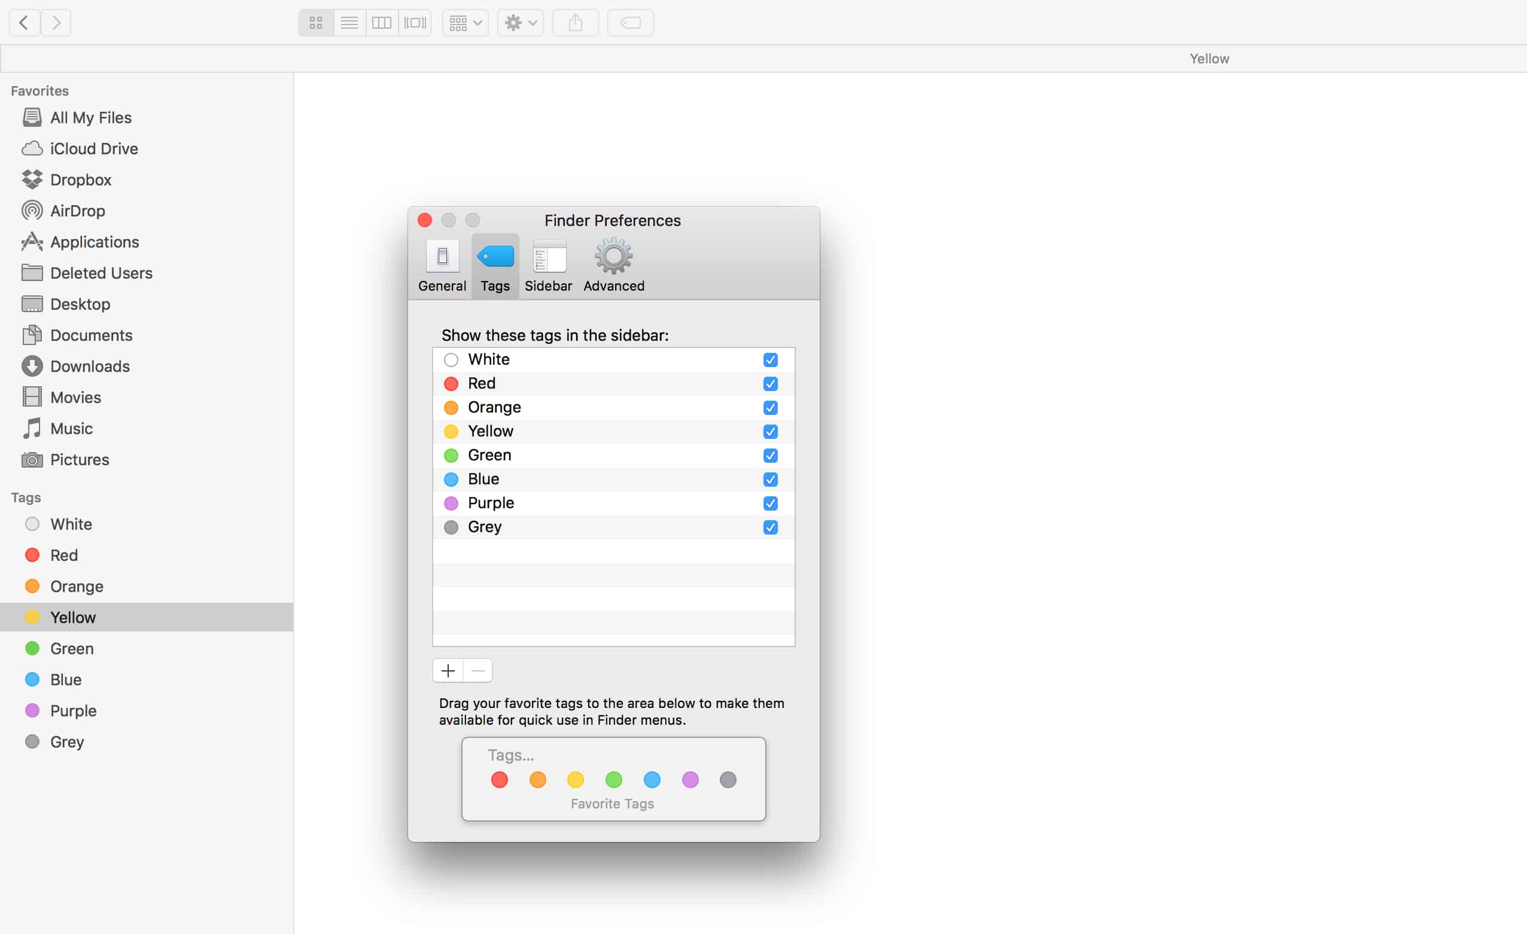The image size is (1527, 934).
Task: Switch to column view in the toolbar
Action: tap(382, 22)
